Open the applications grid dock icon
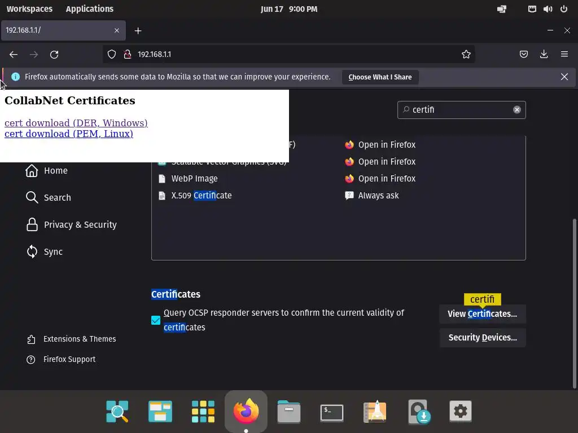Viewport: 578px width, 433px height. [x=203, y=411]
